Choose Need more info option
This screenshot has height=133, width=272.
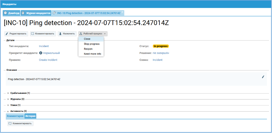(x=92, y=54)
